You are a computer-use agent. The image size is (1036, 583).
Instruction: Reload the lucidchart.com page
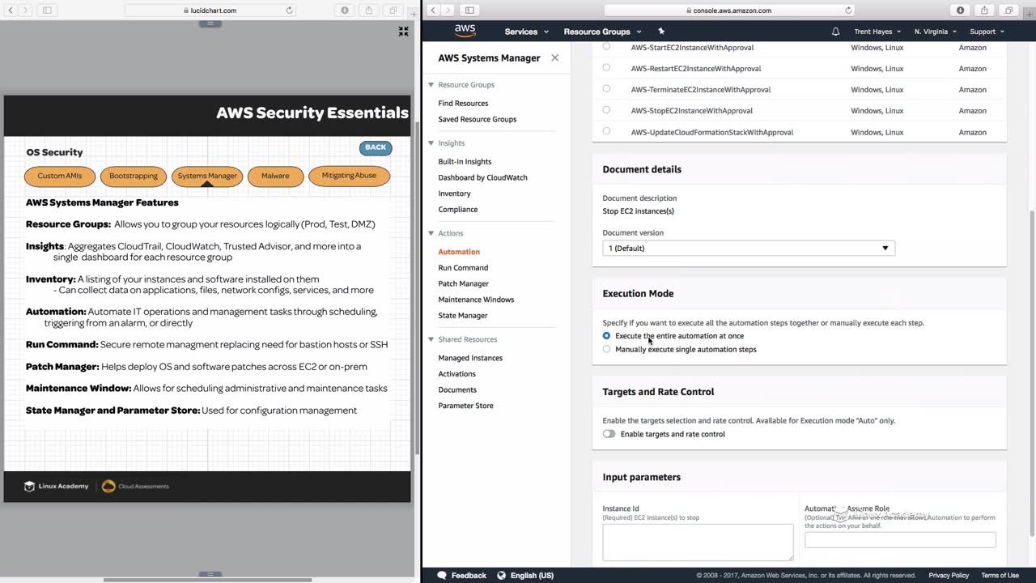(x=289, y=11)
